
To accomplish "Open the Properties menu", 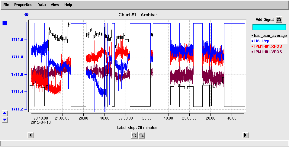I will point(24,5).
